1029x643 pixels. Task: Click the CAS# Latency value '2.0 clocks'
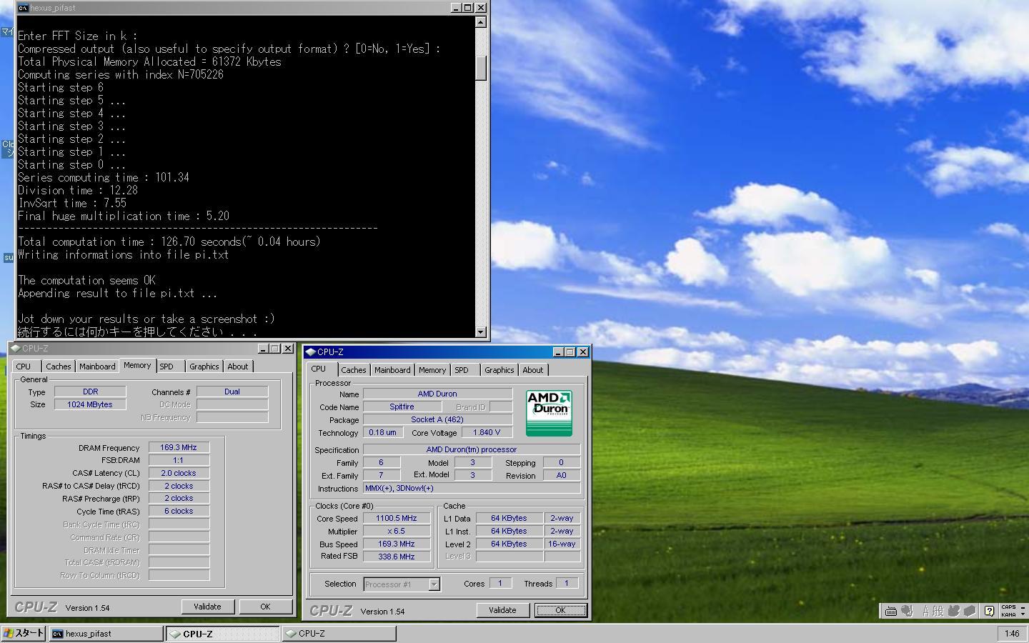point(179,473)
